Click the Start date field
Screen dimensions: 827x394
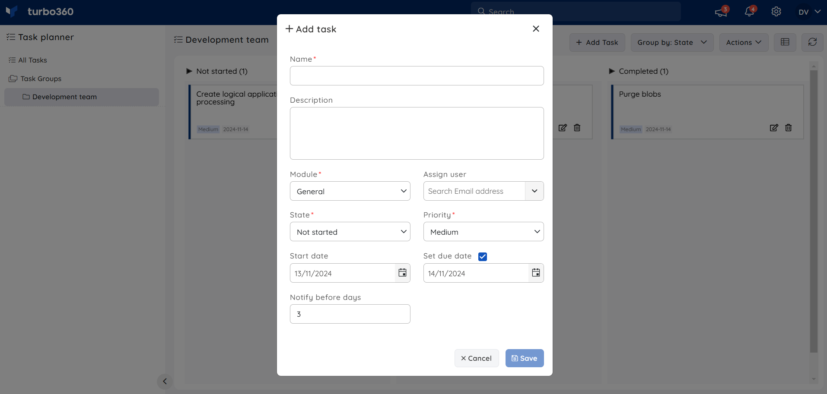[x=343, y=273]
